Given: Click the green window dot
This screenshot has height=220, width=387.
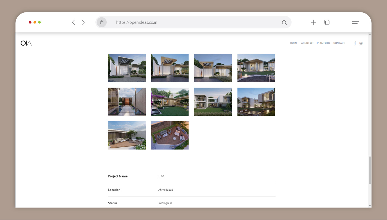Looking at the screenshot, I should (x=40, y=22).
